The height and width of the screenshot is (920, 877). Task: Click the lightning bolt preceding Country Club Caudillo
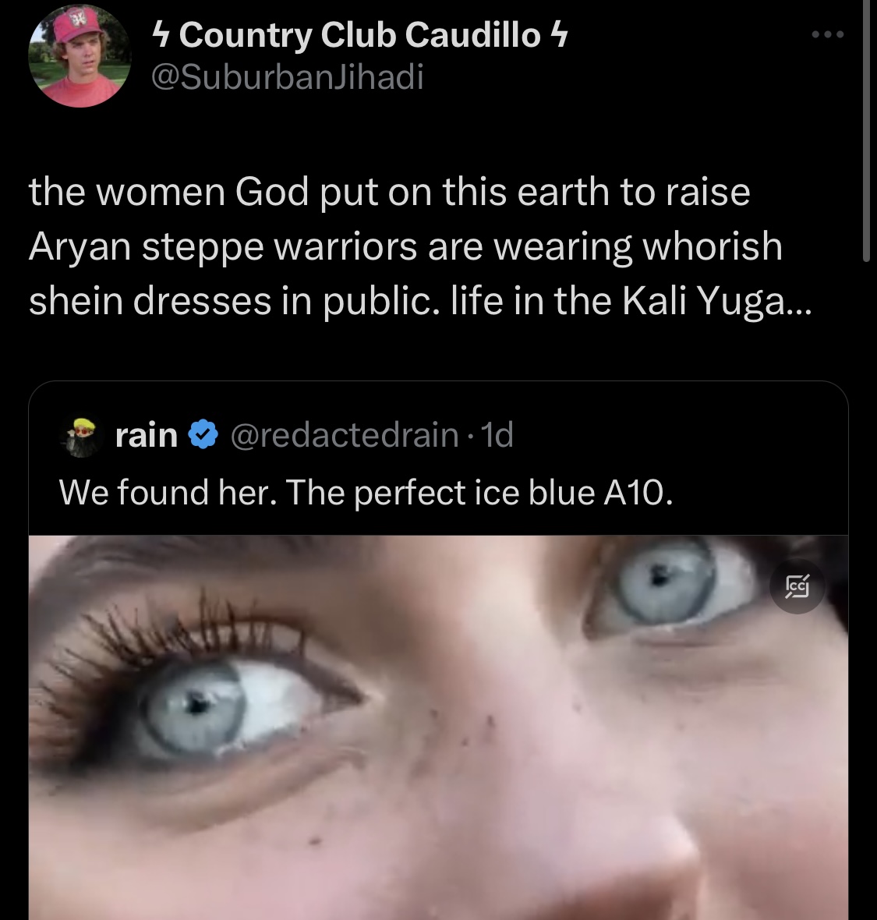click(x=161, y=34)
